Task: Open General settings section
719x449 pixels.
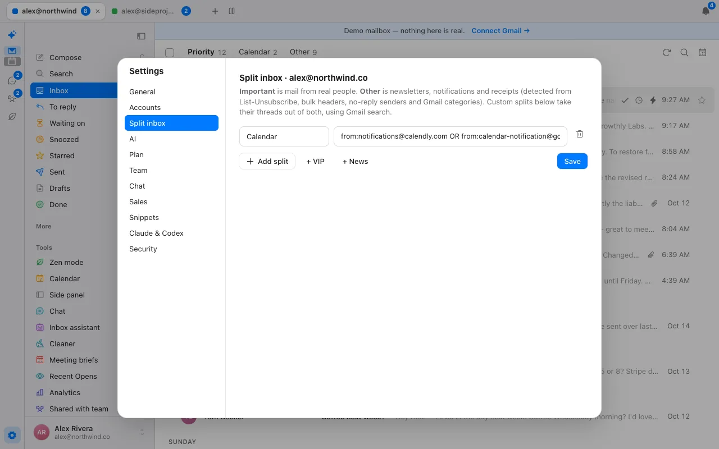Action: pos(171,91)
